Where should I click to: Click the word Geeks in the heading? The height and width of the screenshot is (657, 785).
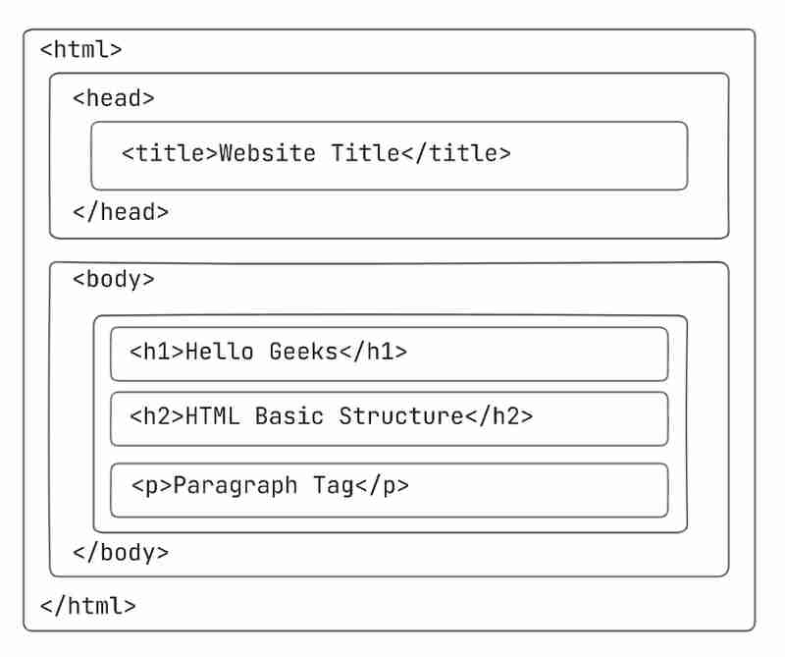[303, 352]
